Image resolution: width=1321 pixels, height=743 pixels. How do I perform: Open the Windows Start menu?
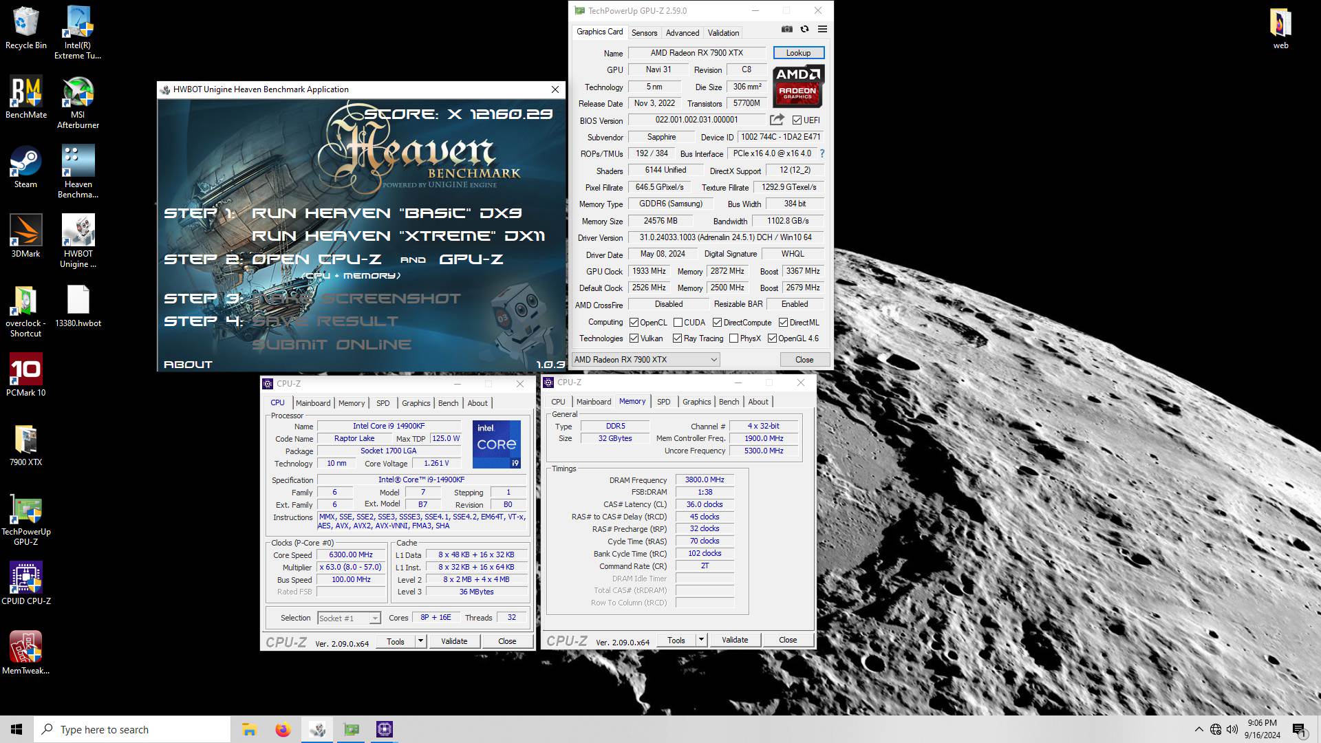coord(17,729)
